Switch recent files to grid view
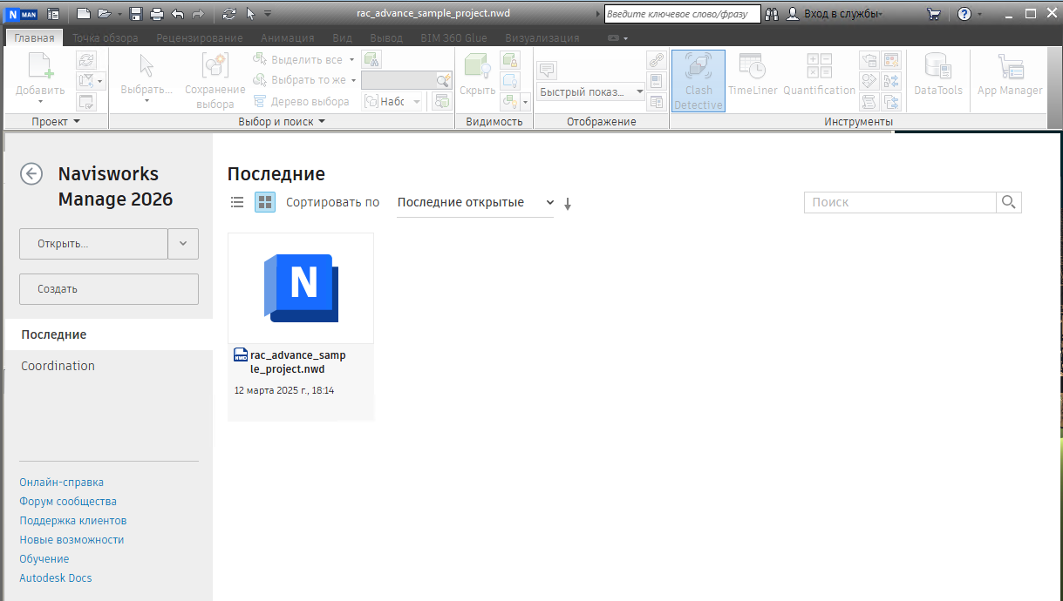1063x601 pixels. (265, 202)
